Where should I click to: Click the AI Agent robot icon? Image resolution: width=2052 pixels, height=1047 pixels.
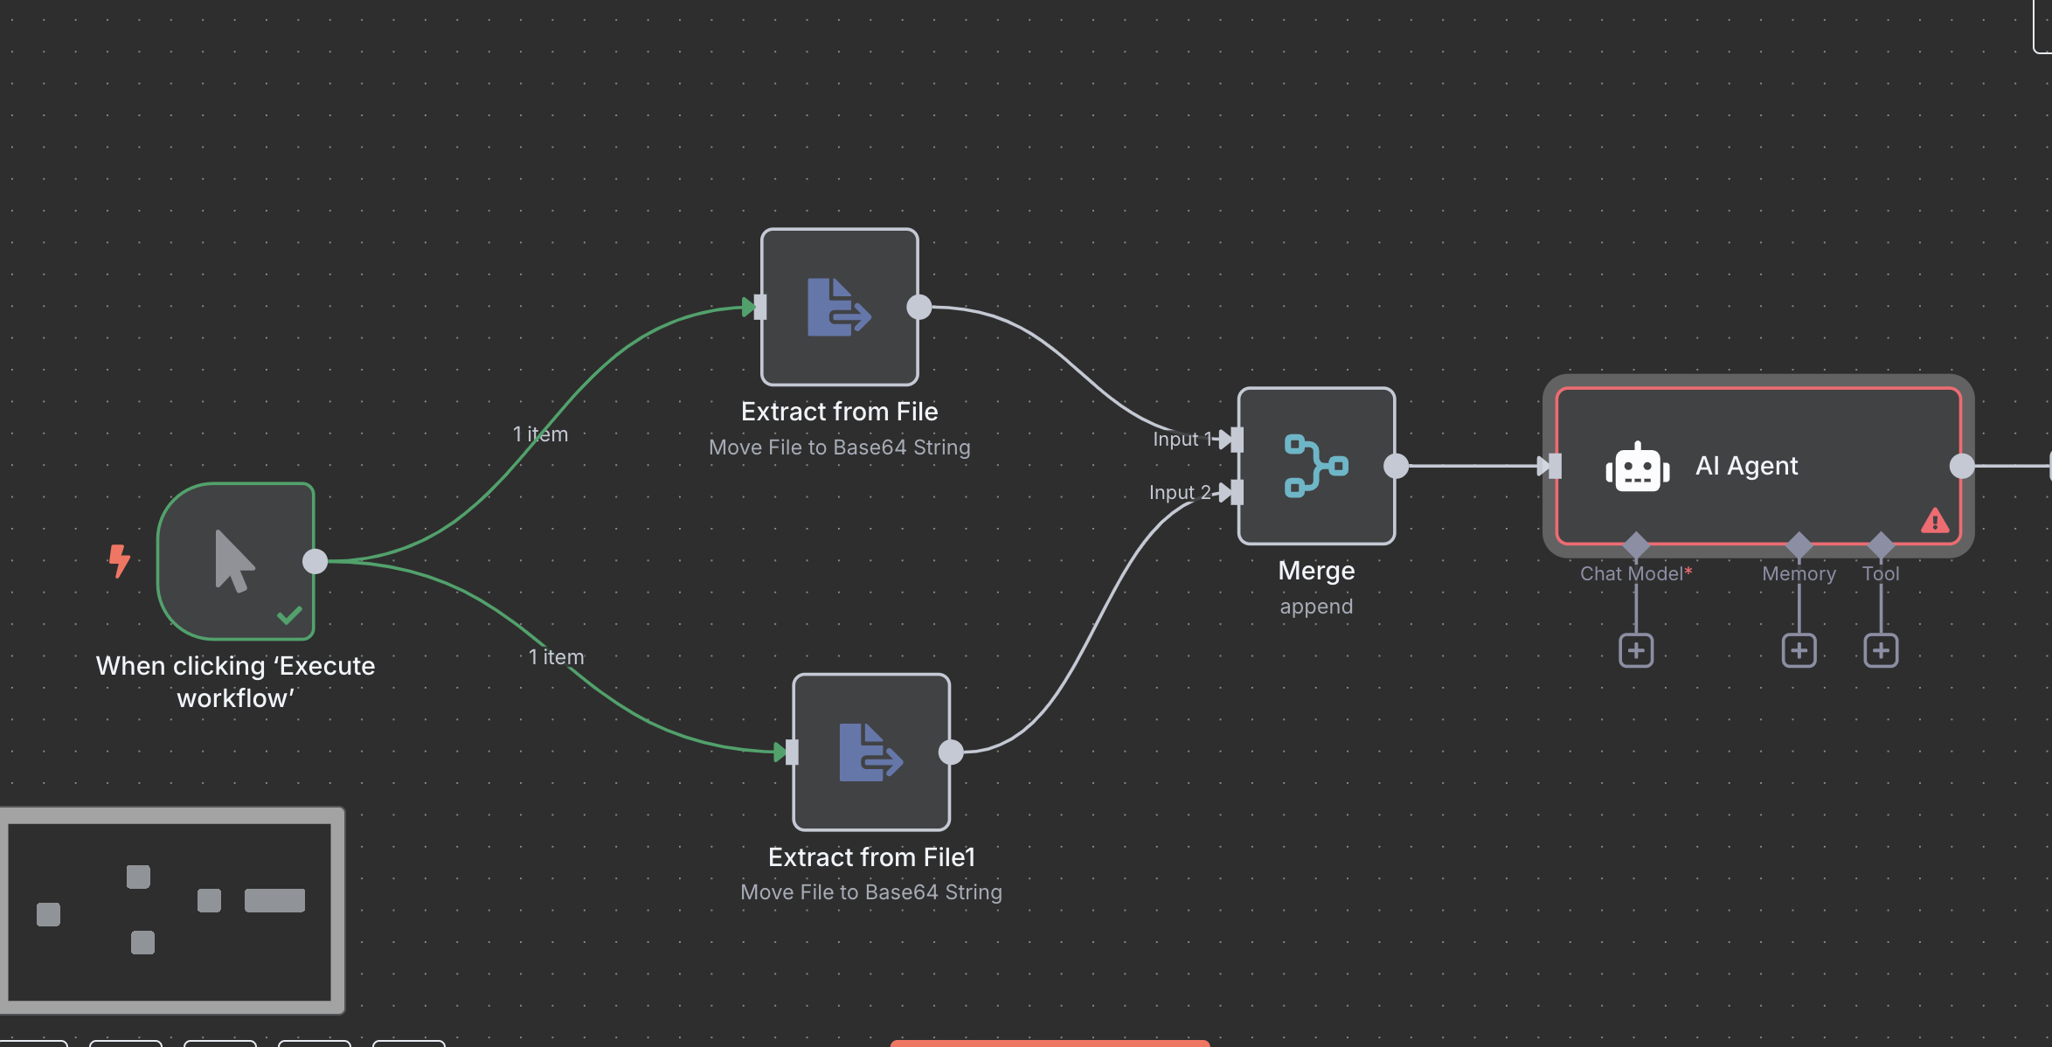(x=1637, y=467)
